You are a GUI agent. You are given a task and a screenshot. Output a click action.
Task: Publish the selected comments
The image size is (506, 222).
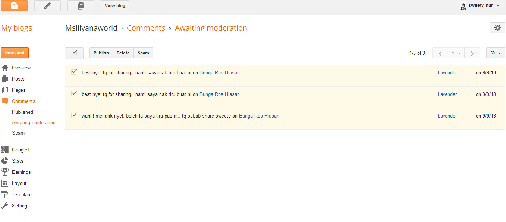(101, 53)
